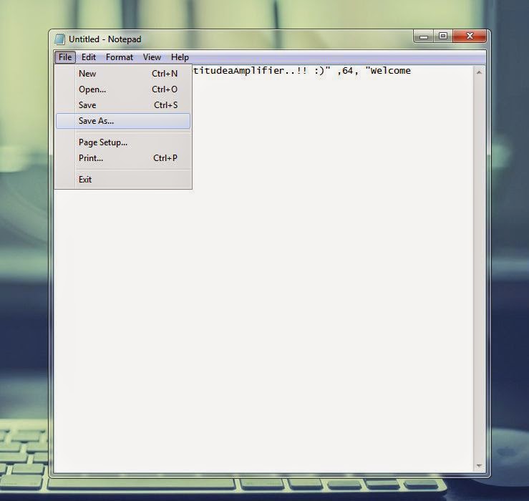Click the word "titudeaAmplifier..!!" in the text
This screenshot has height=501, width=529.
250,71
